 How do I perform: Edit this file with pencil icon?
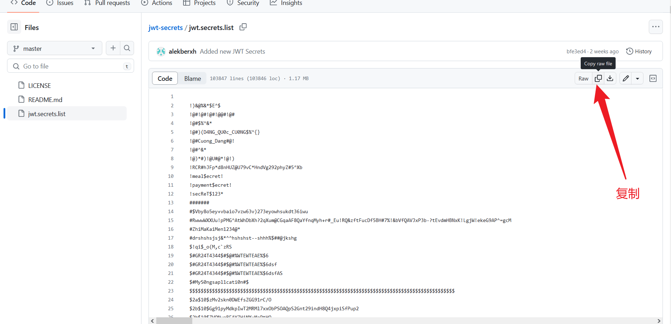[x=625, y=78]
